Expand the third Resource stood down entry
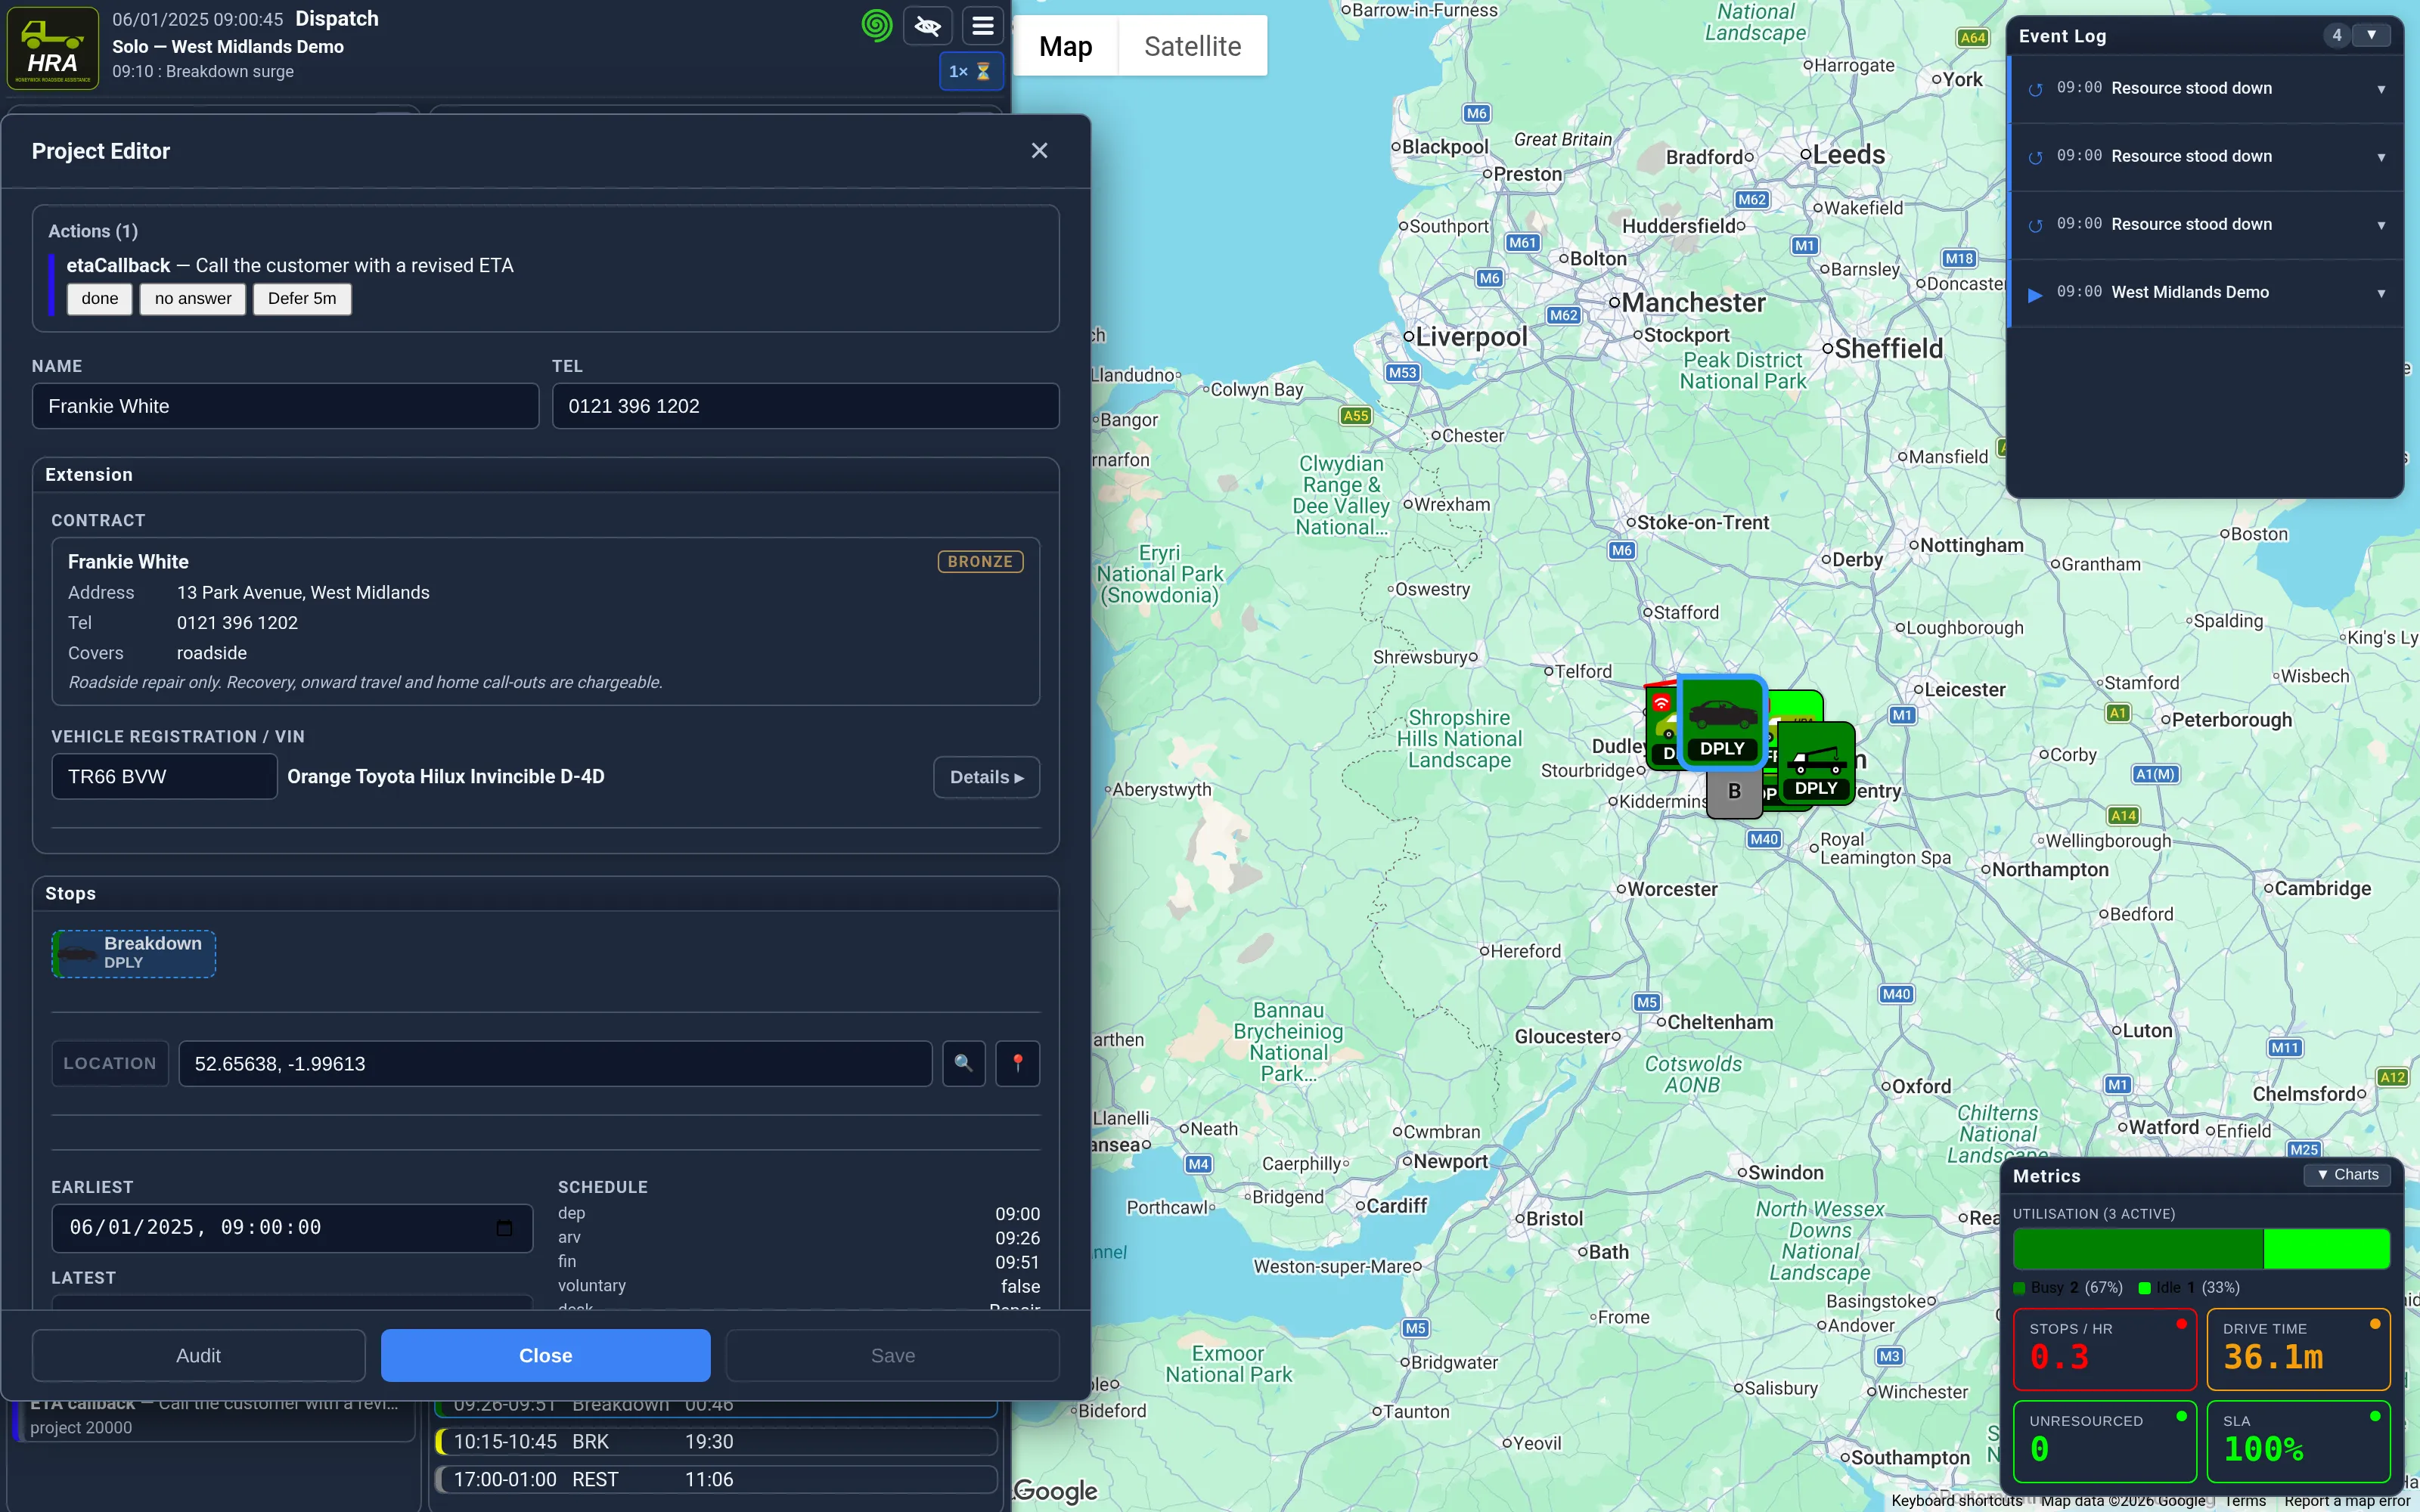 point(2380,226)
